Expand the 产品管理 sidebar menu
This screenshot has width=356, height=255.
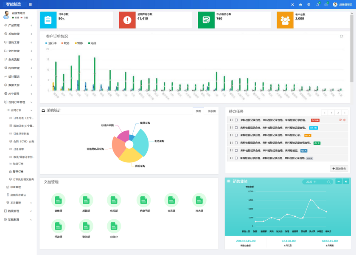[18, 25]
